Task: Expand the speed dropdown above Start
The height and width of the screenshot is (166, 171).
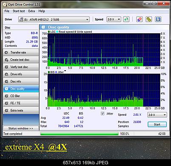Action: pyautogui.click(x=157, y=115)
